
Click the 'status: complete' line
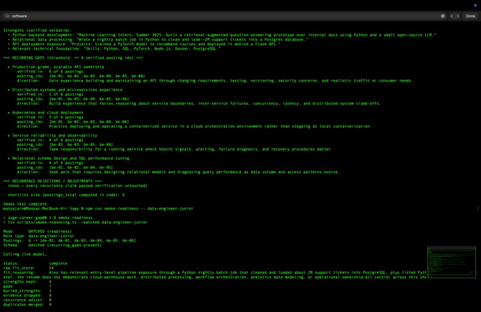point(35,263)
